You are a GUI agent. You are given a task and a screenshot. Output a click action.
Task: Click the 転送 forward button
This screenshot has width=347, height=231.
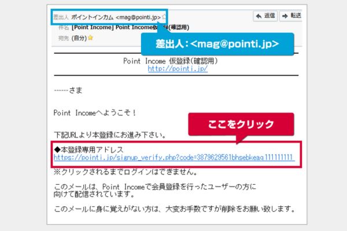(291, 16)
